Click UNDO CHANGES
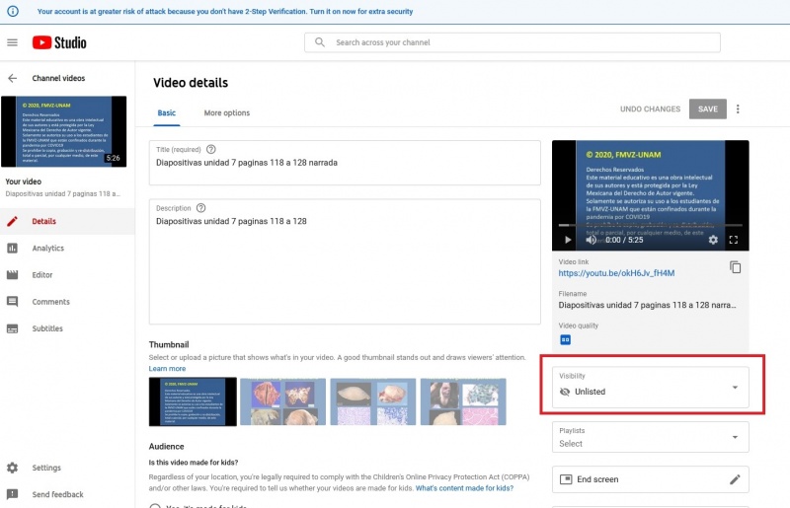 650,109
